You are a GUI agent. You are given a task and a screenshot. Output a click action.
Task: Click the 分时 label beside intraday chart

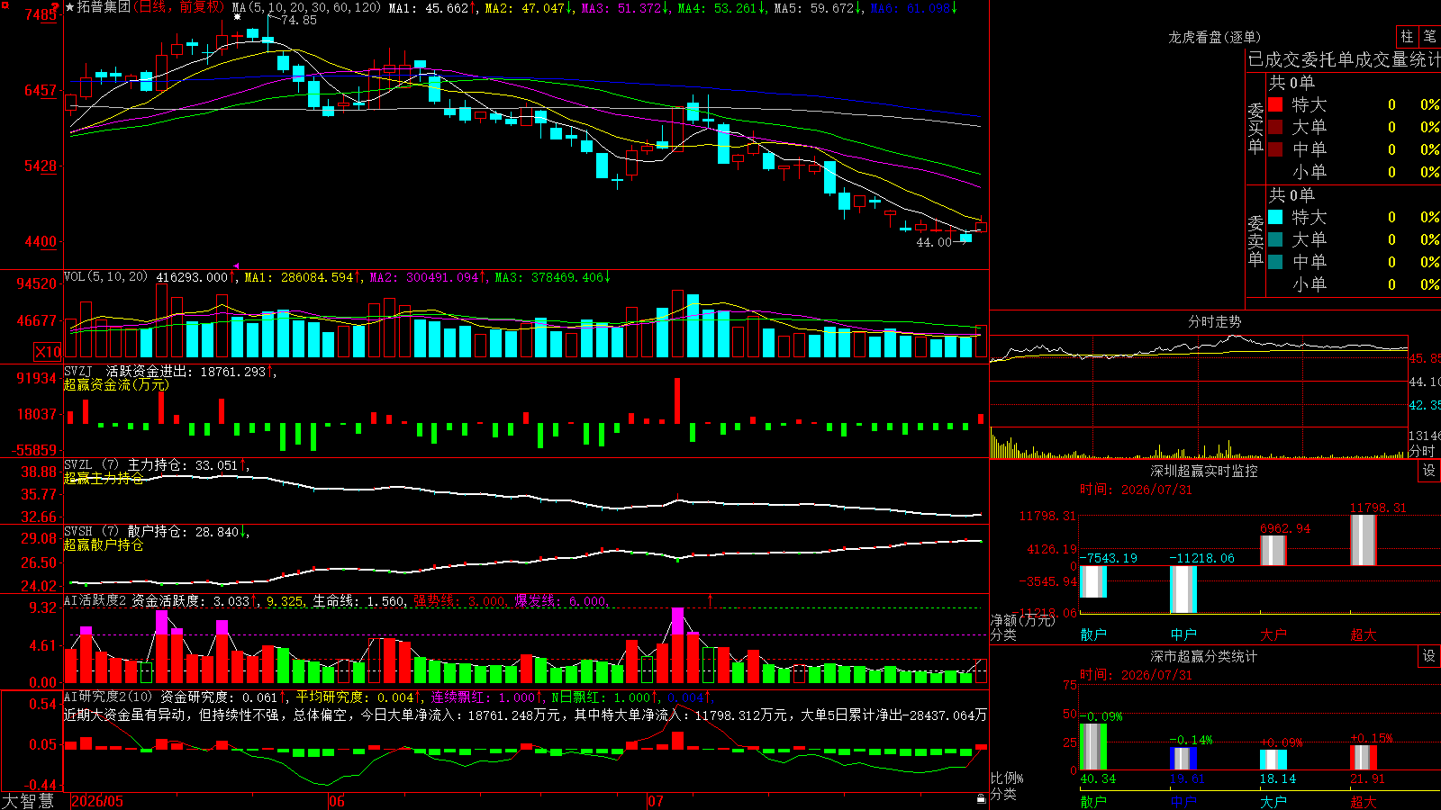click(1422, 451)
